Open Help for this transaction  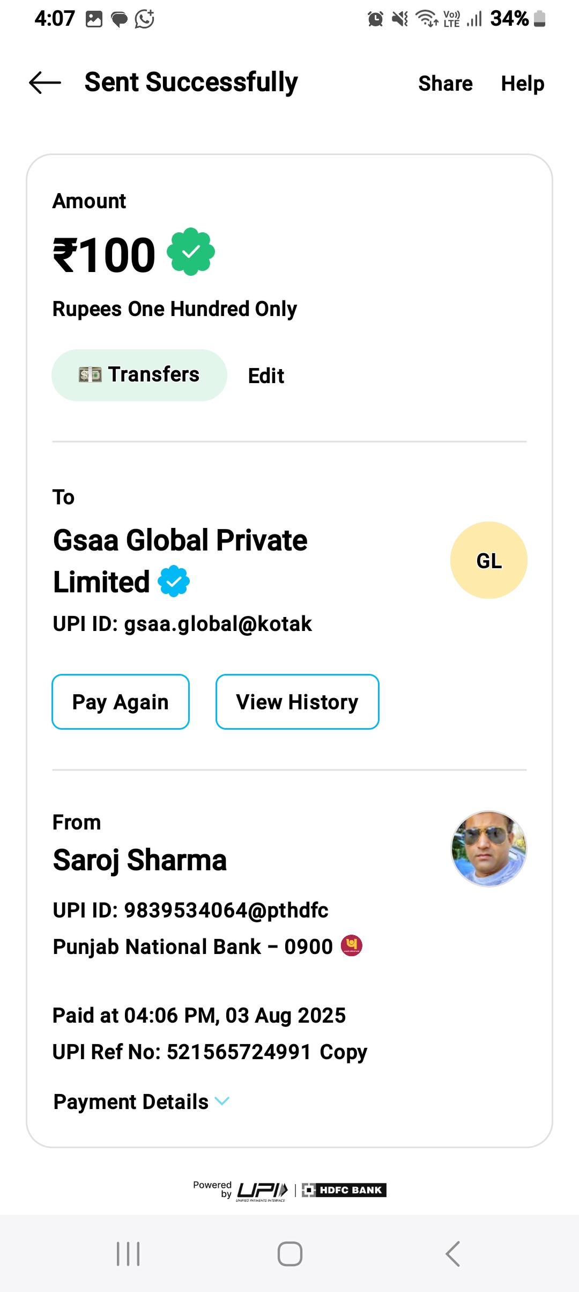(522, 84)
